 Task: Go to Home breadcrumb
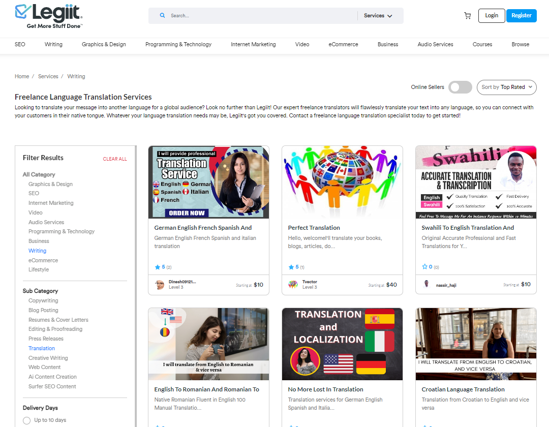tap(22, 76)
